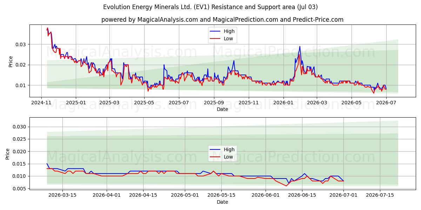Screen dimensions: 421x210
Task: Click 'High' in the top chart legend
Action: 229,31
